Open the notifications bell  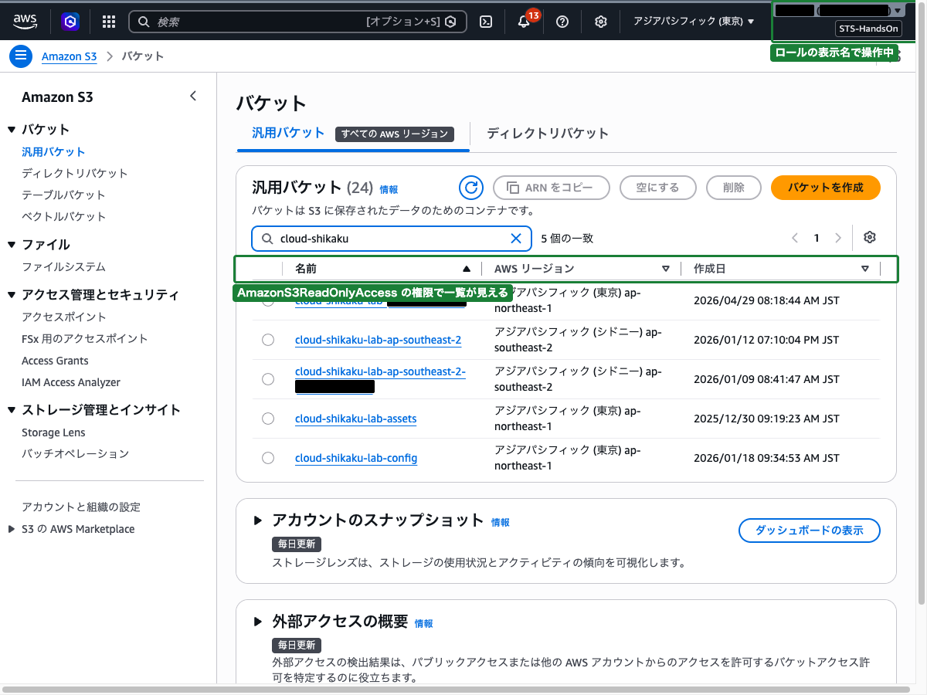click(x=525, y=22)
